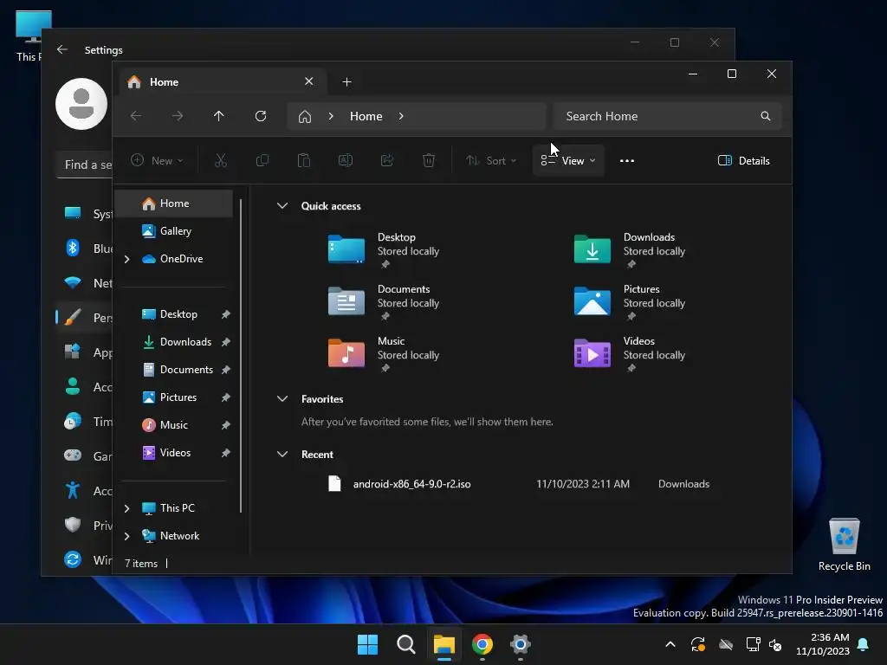Expand OneDrive in navigation pane
This screenshot has width=887, height=665.
tap(126, 259)
